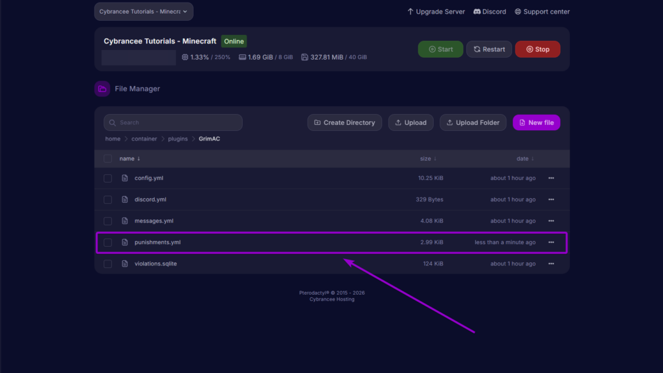Click the purple File Manager folder icon
The image size is (663, 373).
click(102, 88)
